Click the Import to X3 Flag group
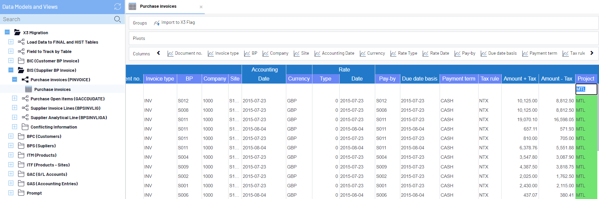This screenshot has width=599, height=199. [174, 22]
